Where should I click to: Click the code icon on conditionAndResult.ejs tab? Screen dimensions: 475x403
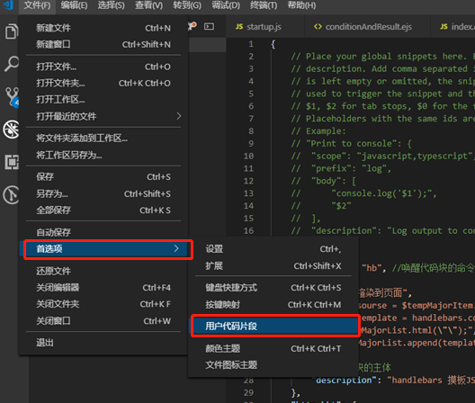pos(318,27)
